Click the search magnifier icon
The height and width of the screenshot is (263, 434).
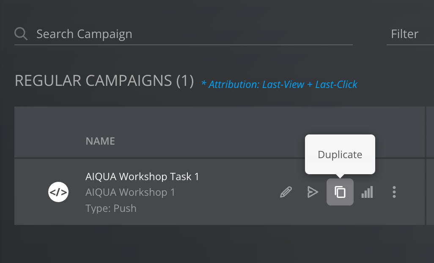pos(20,33)
